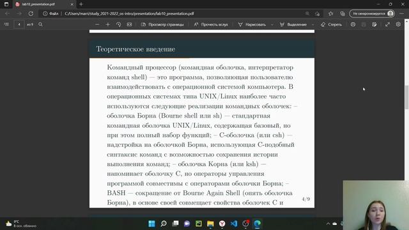Rotate the PDF page
The width and height of the screenshot is (409, 230).
pos(119,24)
